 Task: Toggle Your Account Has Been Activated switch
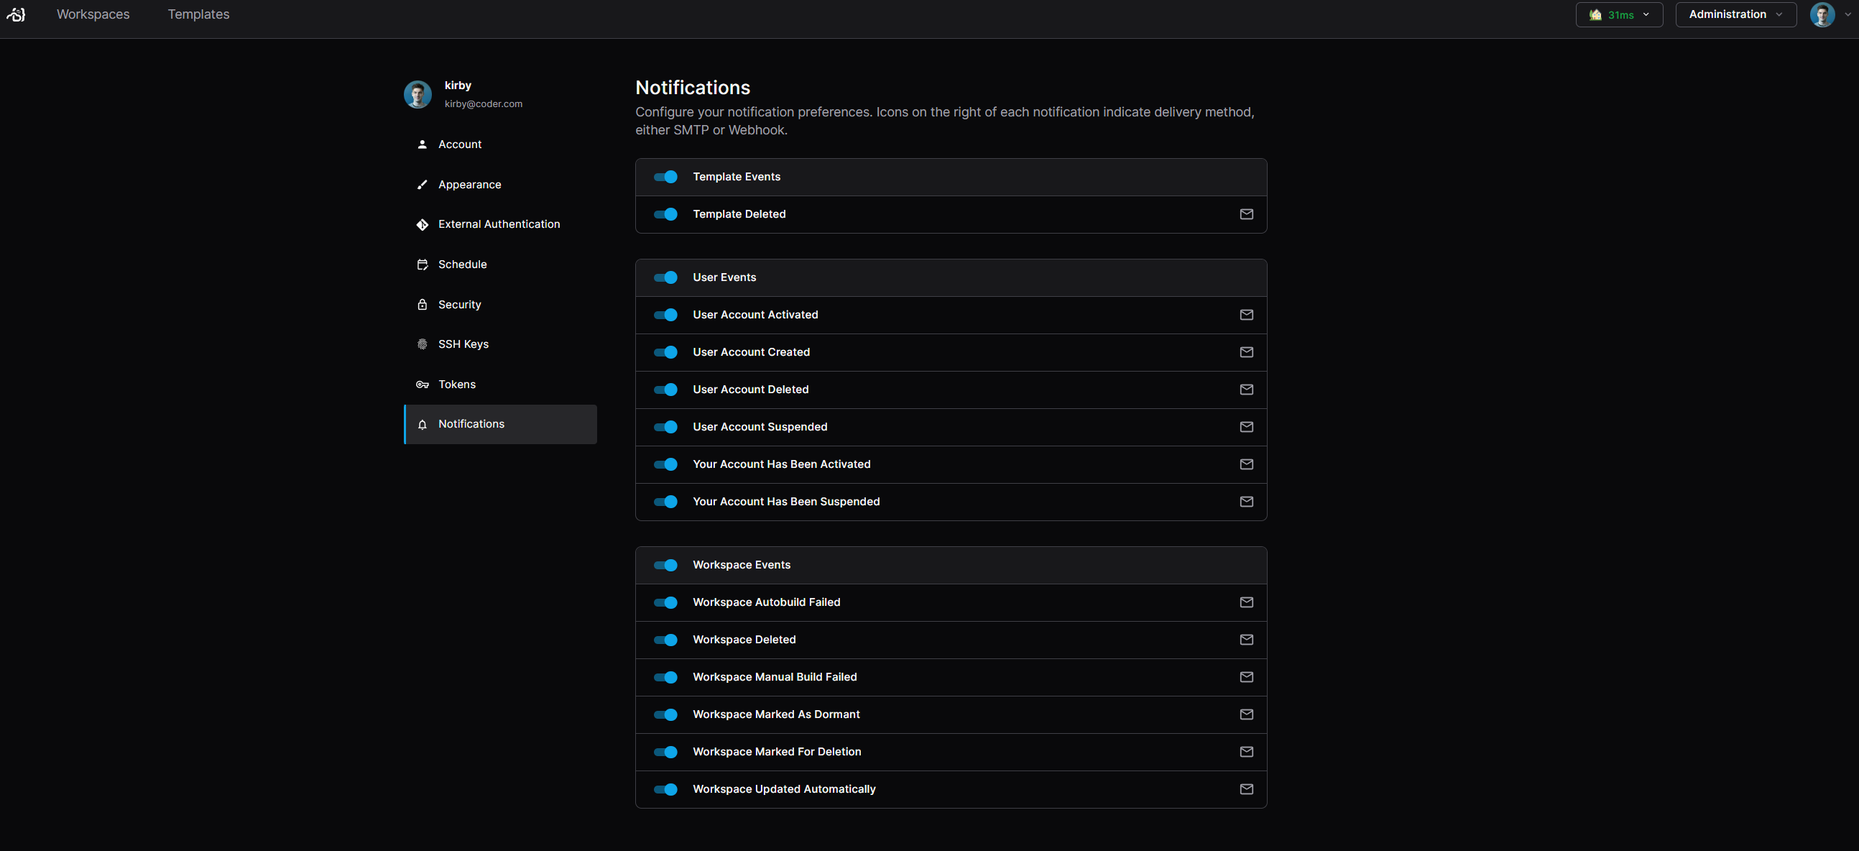coord(665,464)
